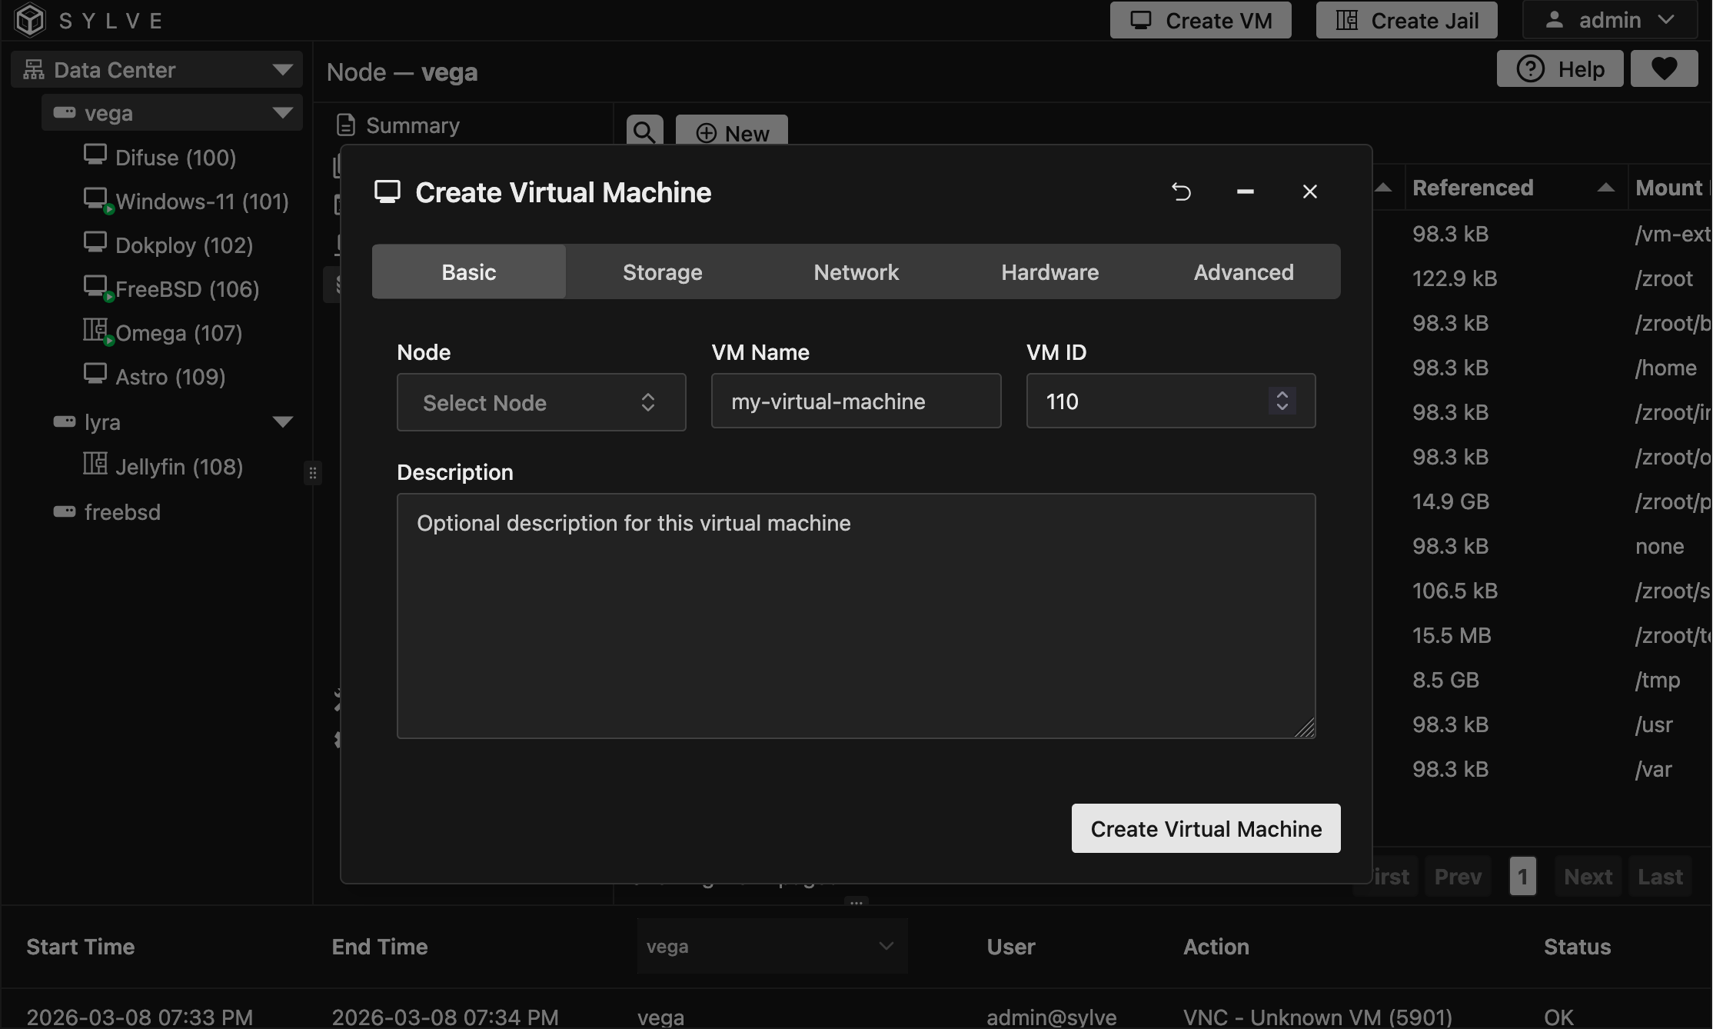Increase the VM ID using the stepper

1282,394
